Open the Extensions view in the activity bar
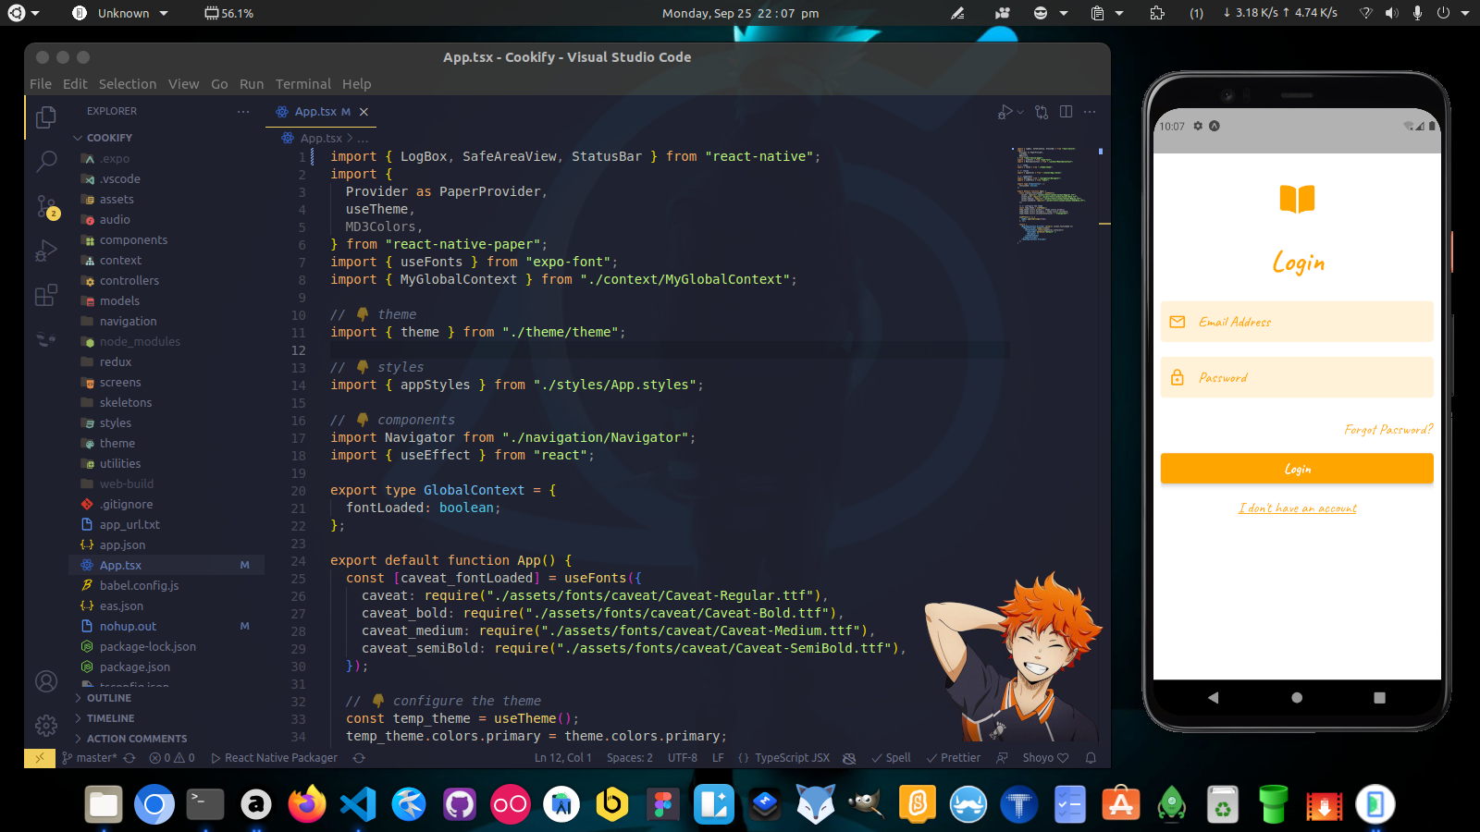This screenshot has height=832, width=1480. (45, 296)
